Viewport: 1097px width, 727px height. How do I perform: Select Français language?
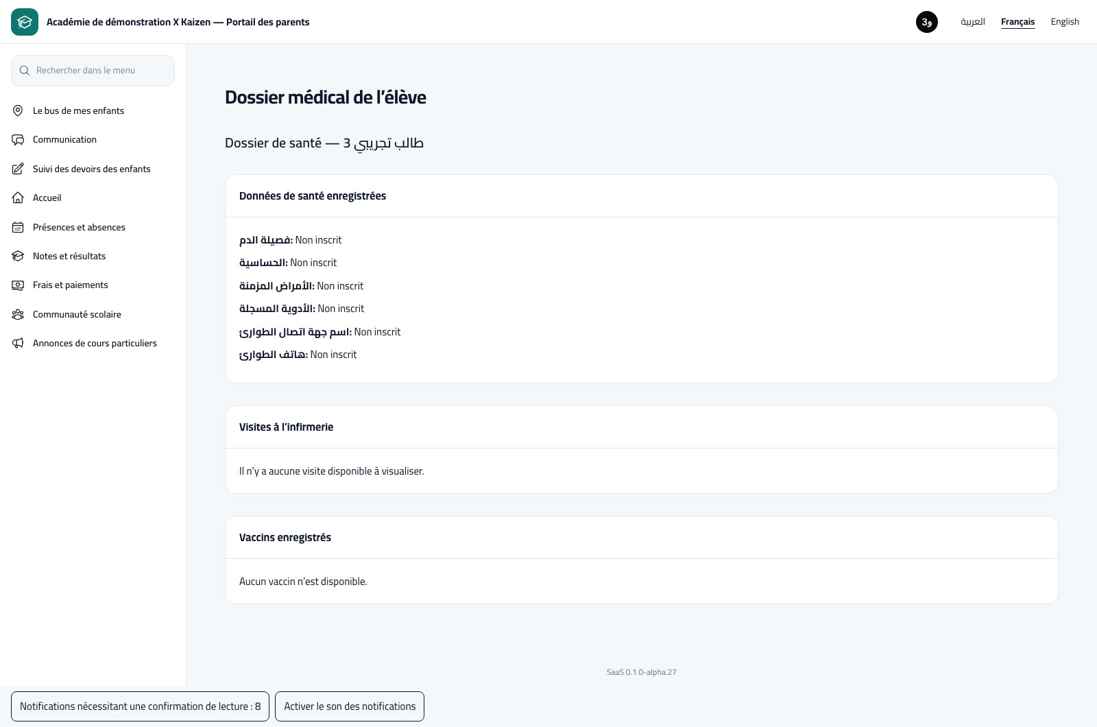[1017, 22]
